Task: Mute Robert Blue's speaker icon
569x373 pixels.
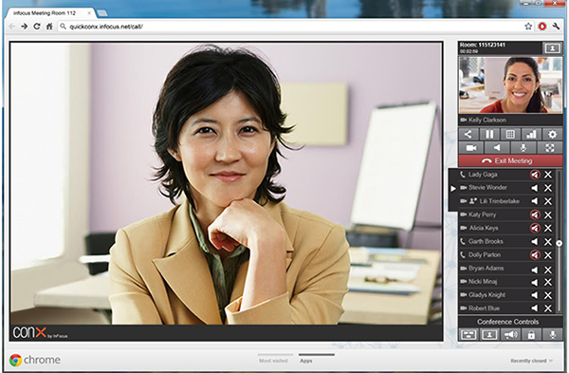Action: tap(535, 308)
